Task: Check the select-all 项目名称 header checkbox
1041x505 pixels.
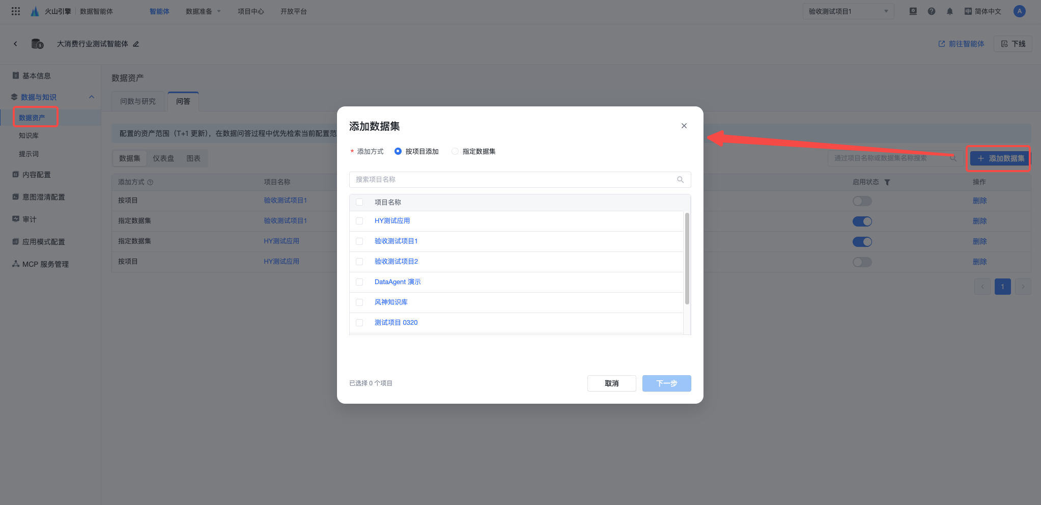Action: (359, 202)
